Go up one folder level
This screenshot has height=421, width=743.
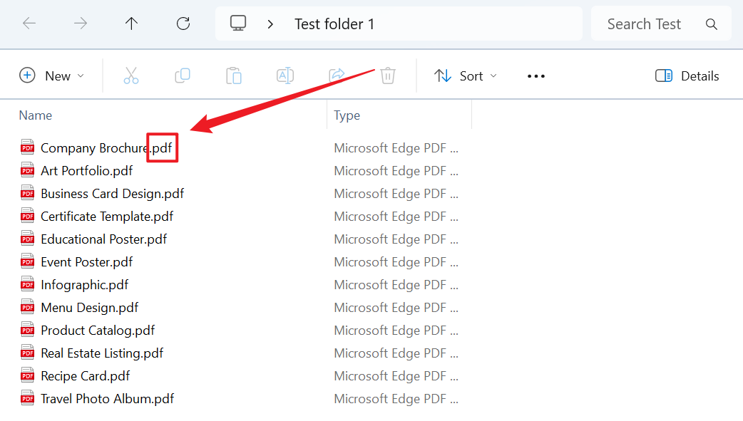pyautogui.click(x=131, y=24)
